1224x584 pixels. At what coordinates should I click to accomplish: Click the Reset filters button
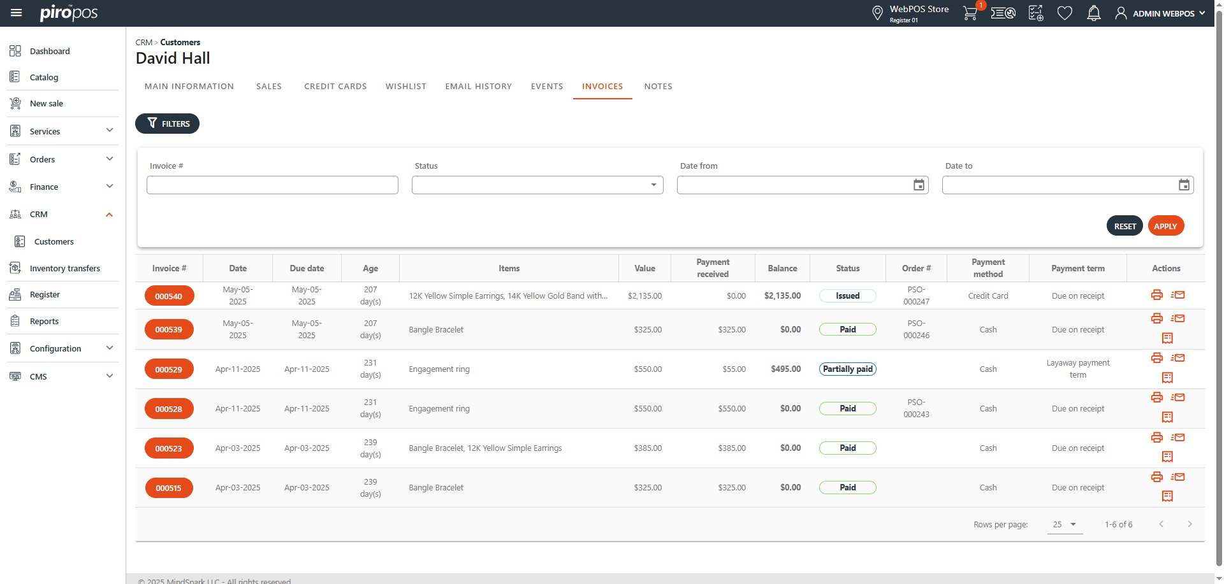tap(1125, 226)
